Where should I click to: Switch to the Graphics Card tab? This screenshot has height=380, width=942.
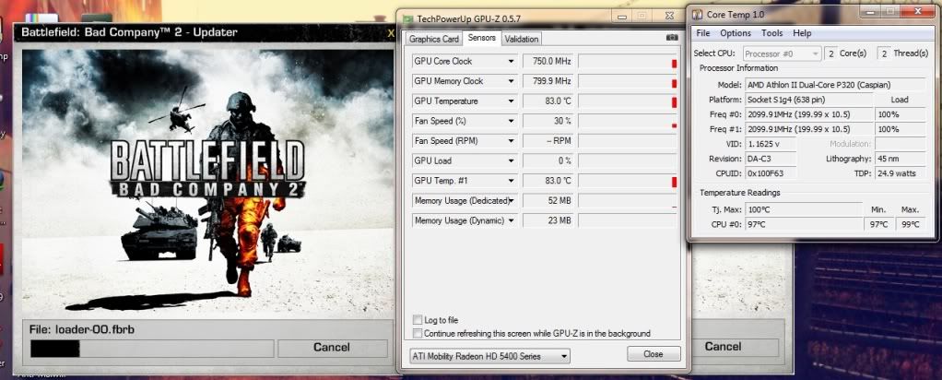(433, 39)
